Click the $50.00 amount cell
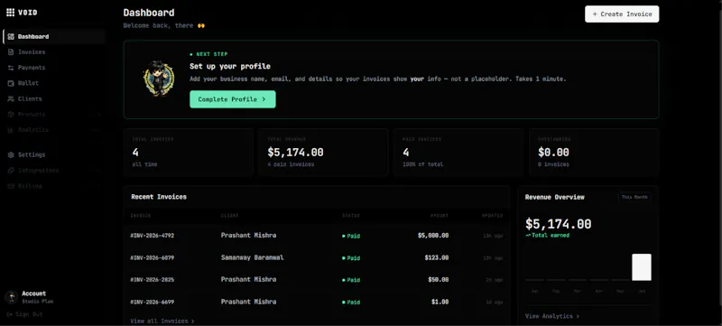722x326 pixels. (x=439, y=280)
